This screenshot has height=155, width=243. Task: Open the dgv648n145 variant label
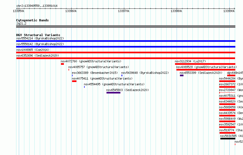[x=235, y=73]
